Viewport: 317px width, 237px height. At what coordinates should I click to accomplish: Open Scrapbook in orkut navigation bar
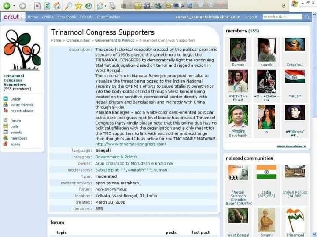pos(66,17)
